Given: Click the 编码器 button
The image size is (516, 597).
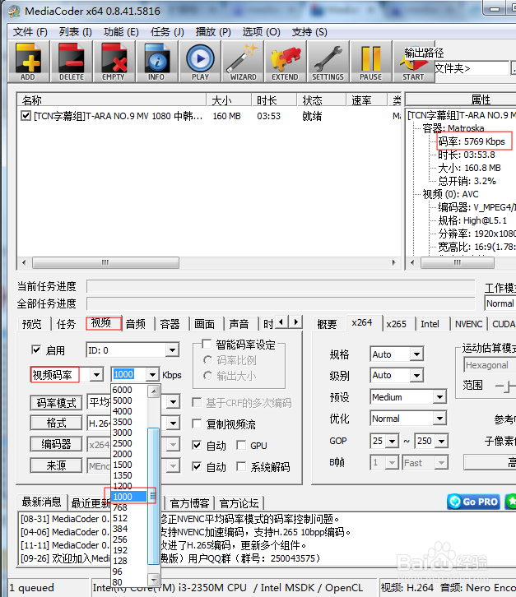Looking at the screenshot, I should click(x=57, y=444).
